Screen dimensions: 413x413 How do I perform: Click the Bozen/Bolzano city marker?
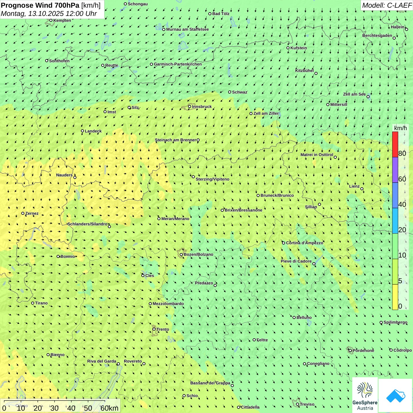tap(181, 255)
